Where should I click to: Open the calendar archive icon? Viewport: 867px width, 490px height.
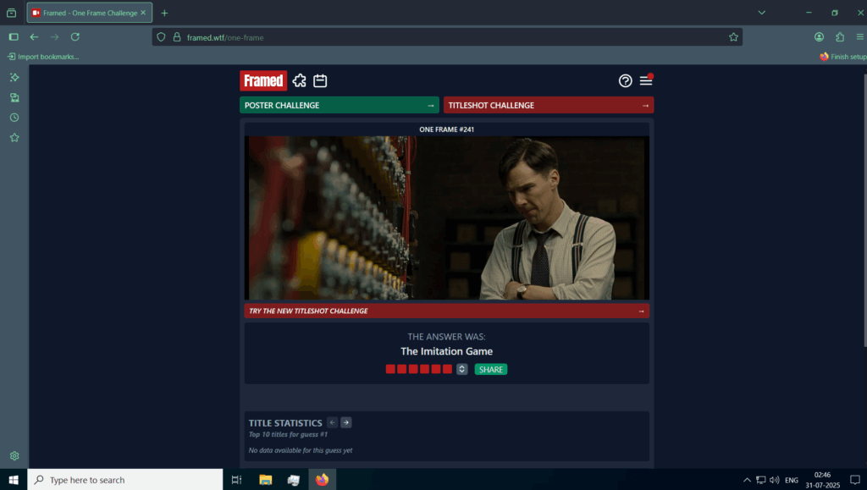(320, 80)
